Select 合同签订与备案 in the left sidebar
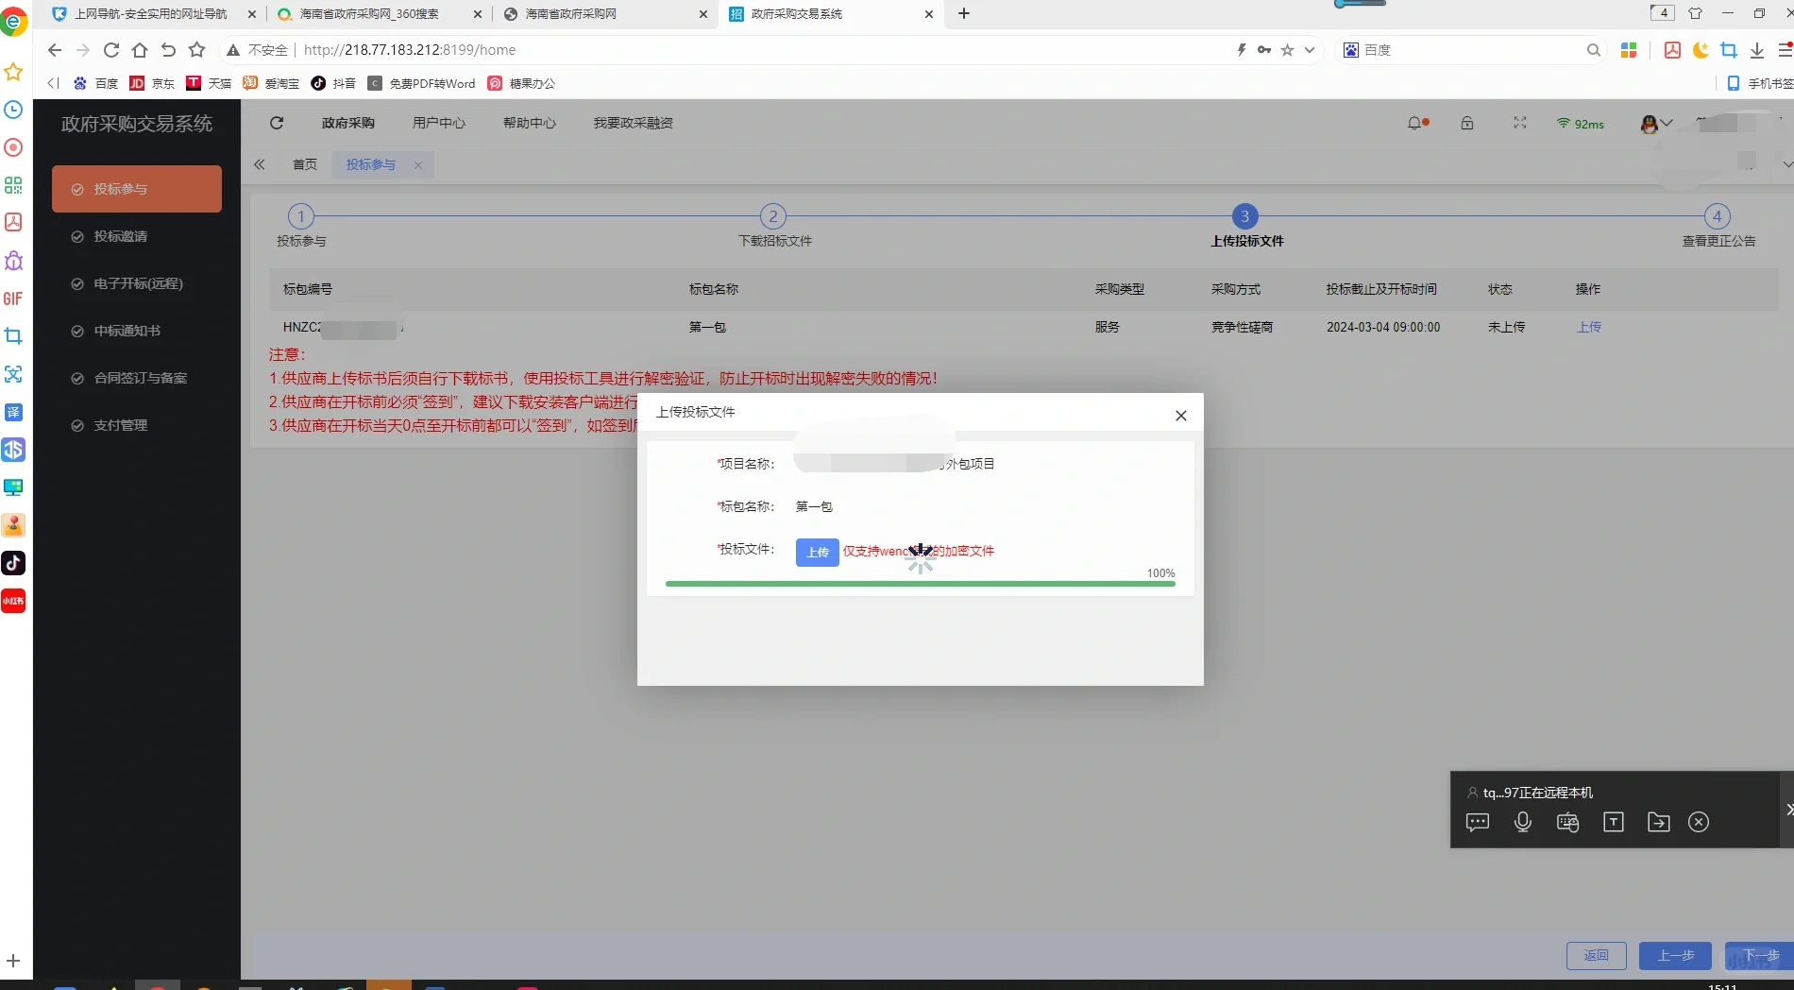Screen dimensions: 1794x990 point(137,378)
